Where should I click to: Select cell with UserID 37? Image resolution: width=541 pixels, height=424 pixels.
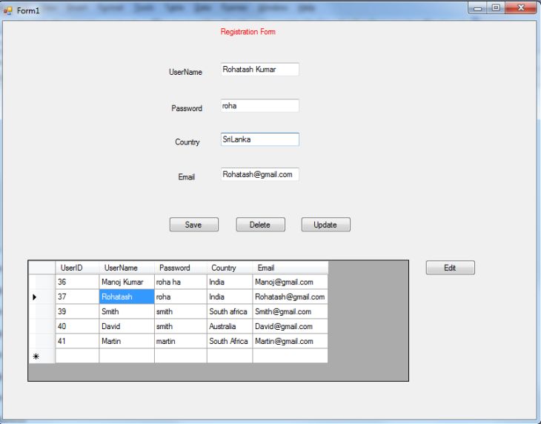[x=77, y=297]
